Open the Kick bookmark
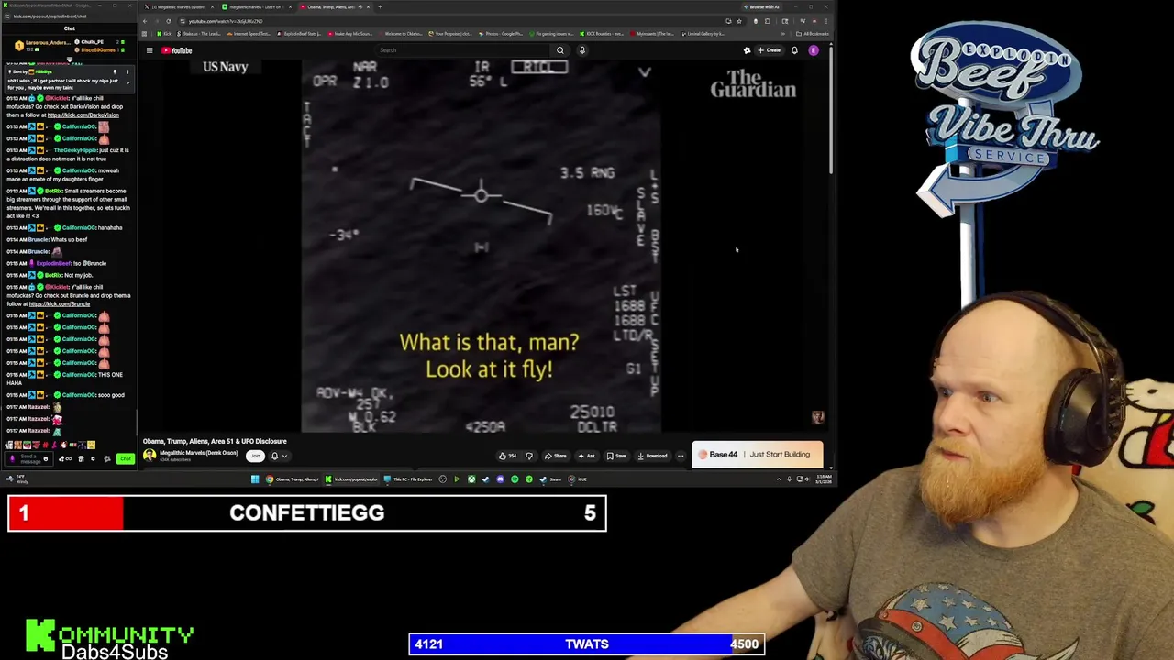The width and height of the screenshot is (1174, 660). tap(163, 34)
